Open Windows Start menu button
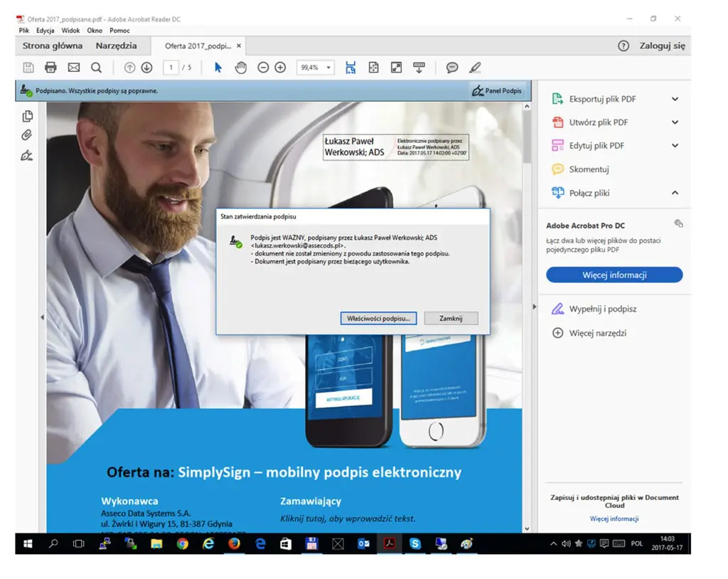Viewport: 728px width, 579px height. pos(28,543)
